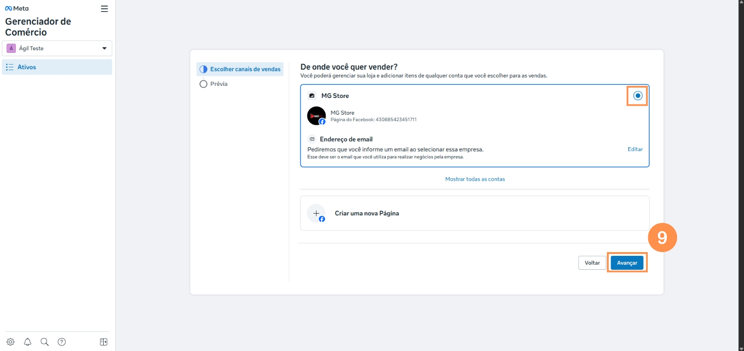
Task: Click the Editar email link
Action: click(635, 149)
